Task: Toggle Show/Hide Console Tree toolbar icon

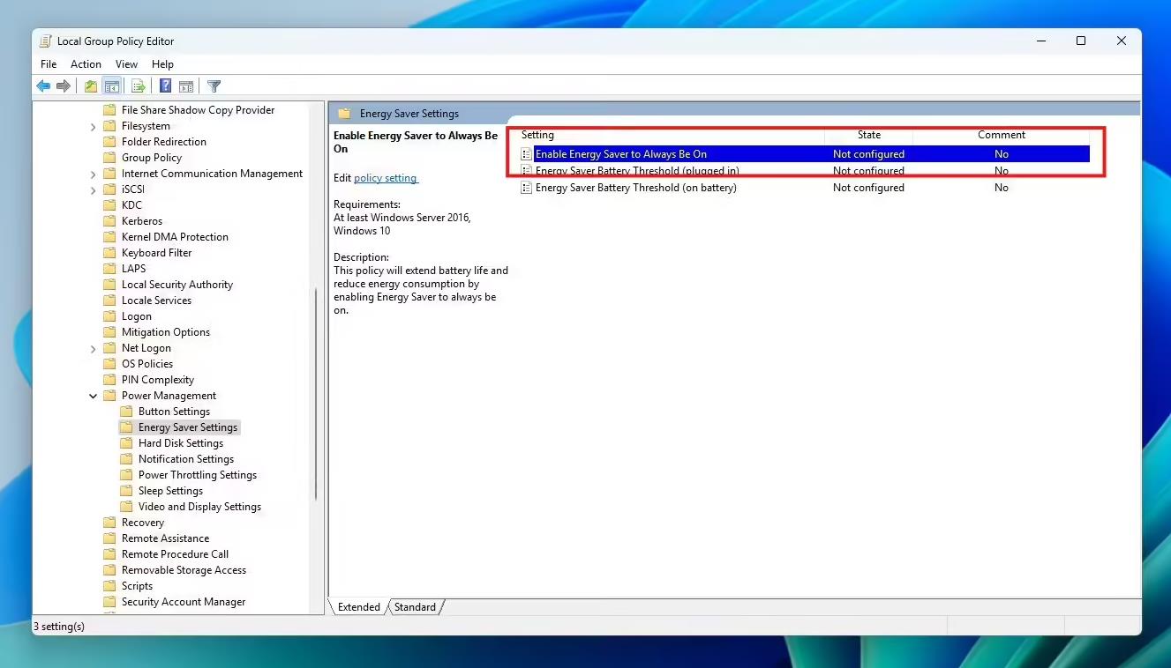Action: (111, 86)
